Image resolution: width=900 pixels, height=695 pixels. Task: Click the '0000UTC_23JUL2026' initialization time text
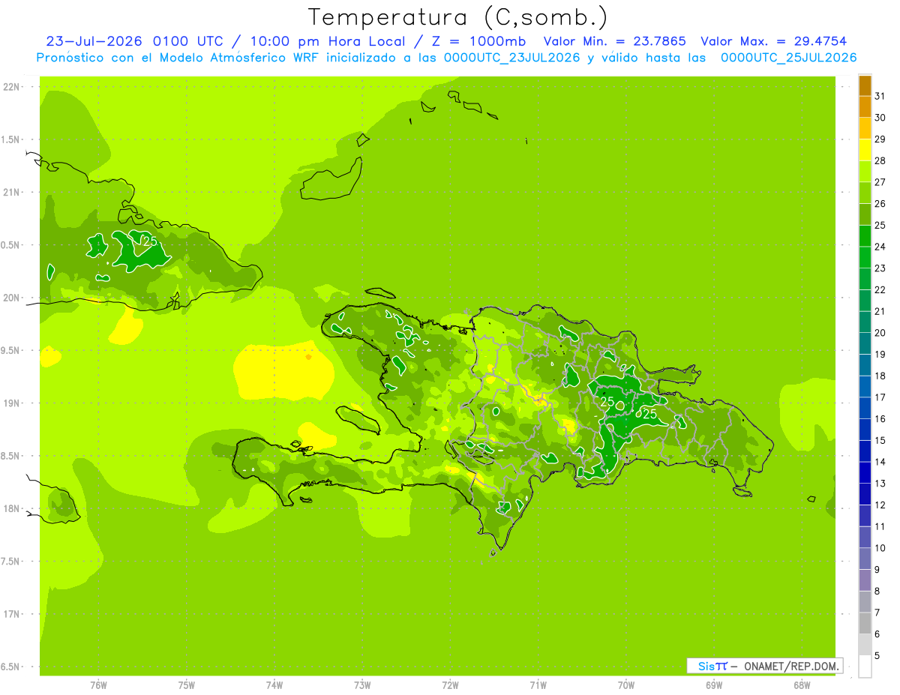click(511, 58)
